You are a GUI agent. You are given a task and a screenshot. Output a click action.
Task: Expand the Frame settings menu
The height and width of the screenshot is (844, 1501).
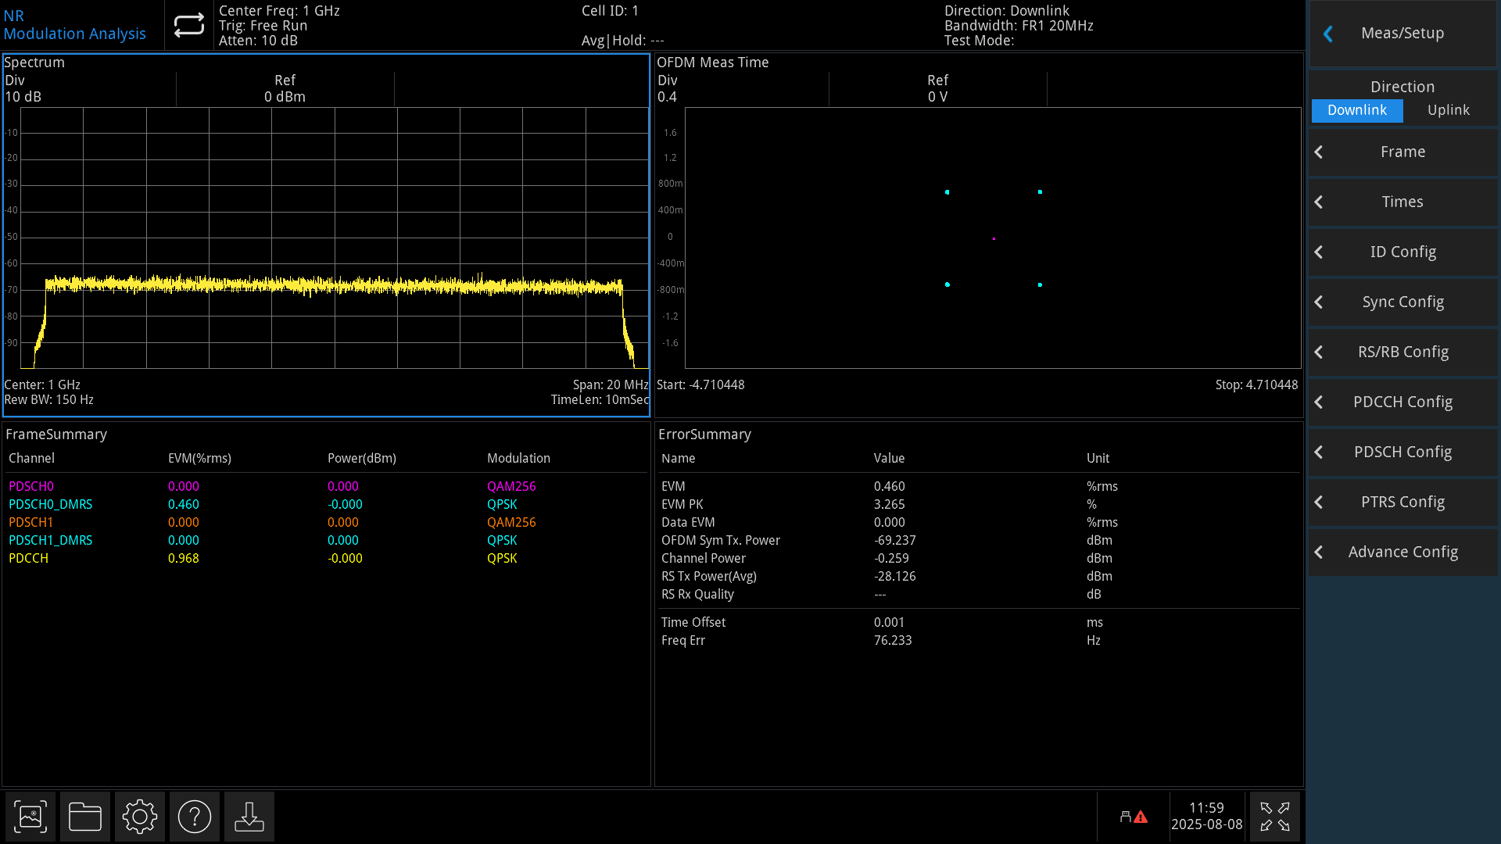point(1402,152)
